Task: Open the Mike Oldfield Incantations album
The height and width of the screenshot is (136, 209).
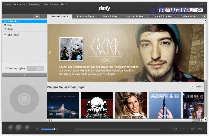Action: pyautogui.click(x=63, y=105)
